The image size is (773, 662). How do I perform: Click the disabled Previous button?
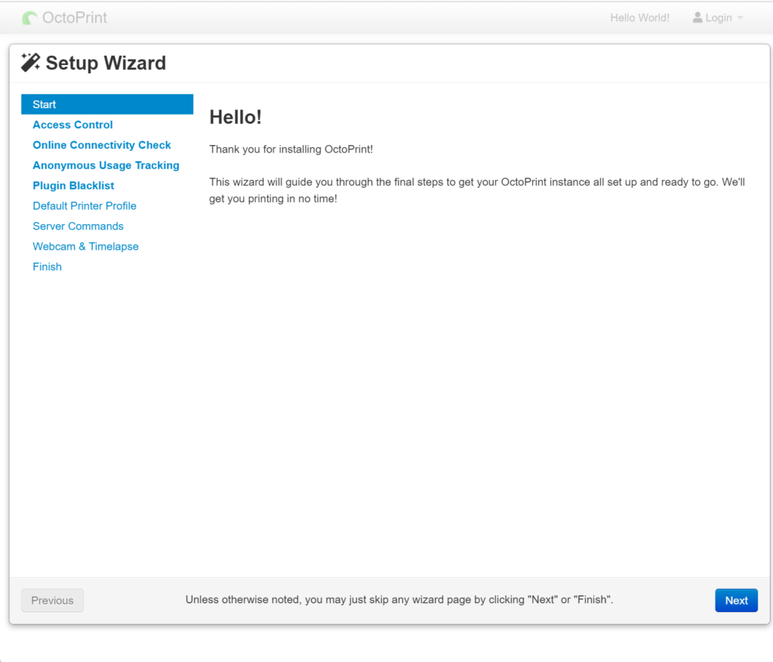pyautogui.click(x=52, y=600)
